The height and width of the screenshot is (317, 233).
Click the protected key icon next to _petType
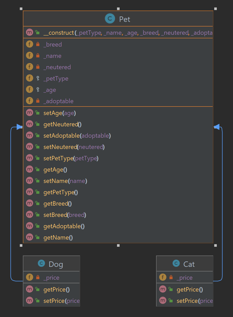38,78
